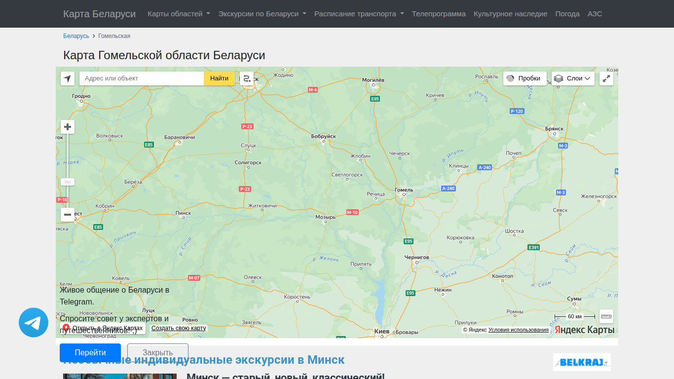Click the Жлобин city label on map
The image size is (674, 379).
point(360,156)
